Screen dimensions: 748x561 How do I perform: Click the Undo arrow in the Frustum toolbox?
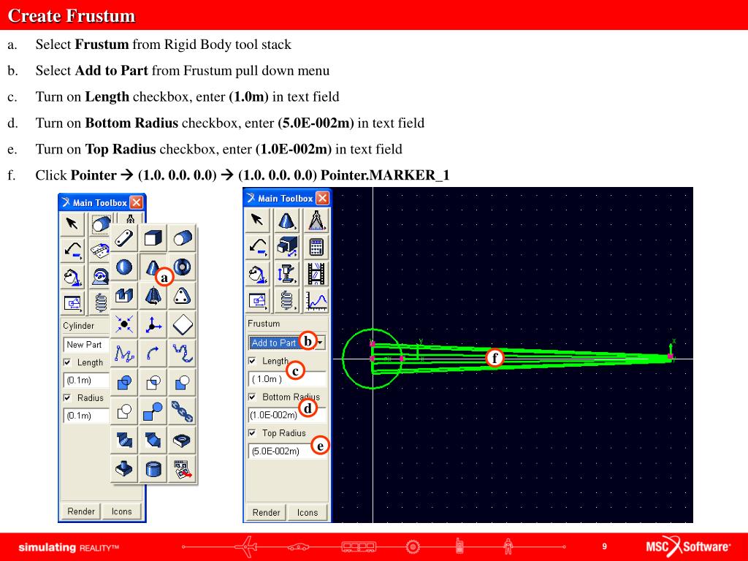tap(258, 247)
